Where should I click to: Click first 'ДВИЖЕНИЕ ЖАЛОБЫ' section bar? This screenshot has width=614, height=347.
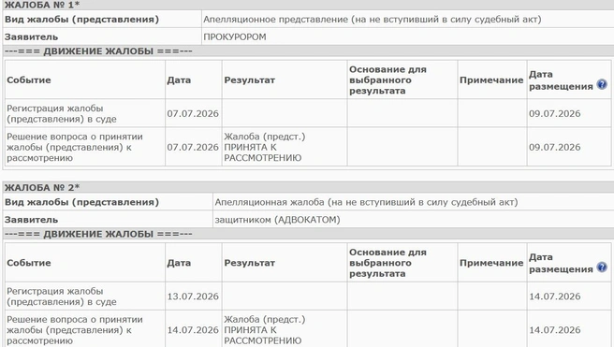click(x=308, y=51)
